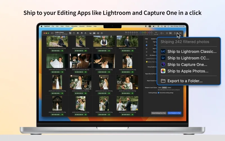Image resolution: width=225 pixels, height=141 pixels.
Task: Click the Apple Photos flower icon
Action: pyautogui.click(x=163, y=71)
